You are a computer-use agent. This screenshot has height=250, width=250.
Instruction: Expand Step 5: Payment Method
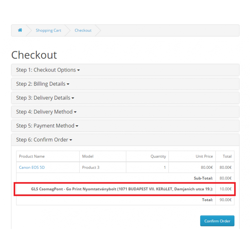click(x=47, y=126)
